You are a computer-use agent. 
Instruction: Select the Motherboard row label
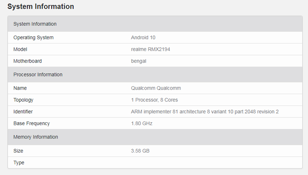[28, 61]
